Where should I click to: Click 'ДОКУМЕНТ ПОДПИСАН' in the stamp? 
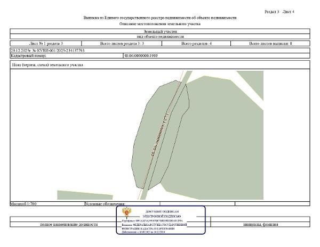coord(162,211)
